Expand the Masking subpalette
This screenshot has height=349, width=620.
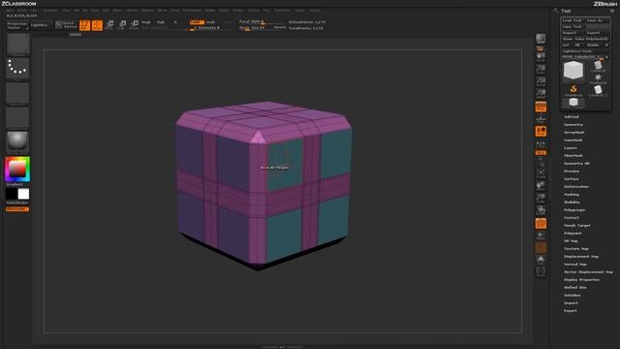point(572,194)
